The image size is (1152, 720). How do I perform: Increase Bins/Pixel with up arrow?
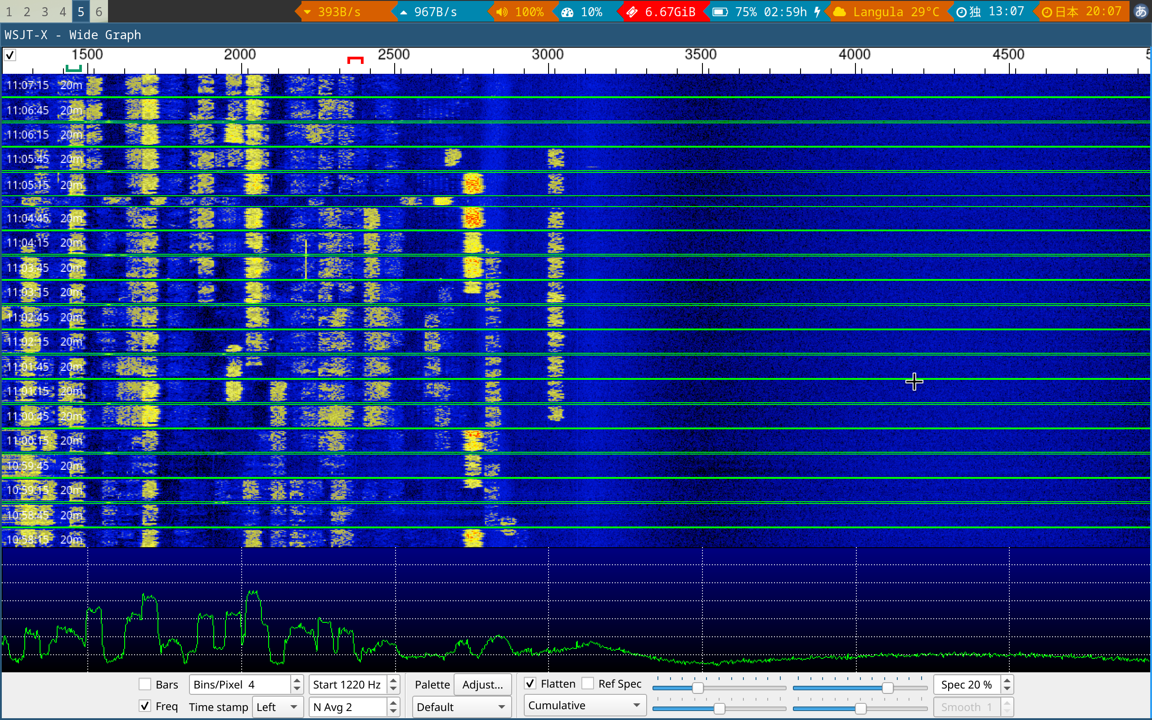point(297,680)
